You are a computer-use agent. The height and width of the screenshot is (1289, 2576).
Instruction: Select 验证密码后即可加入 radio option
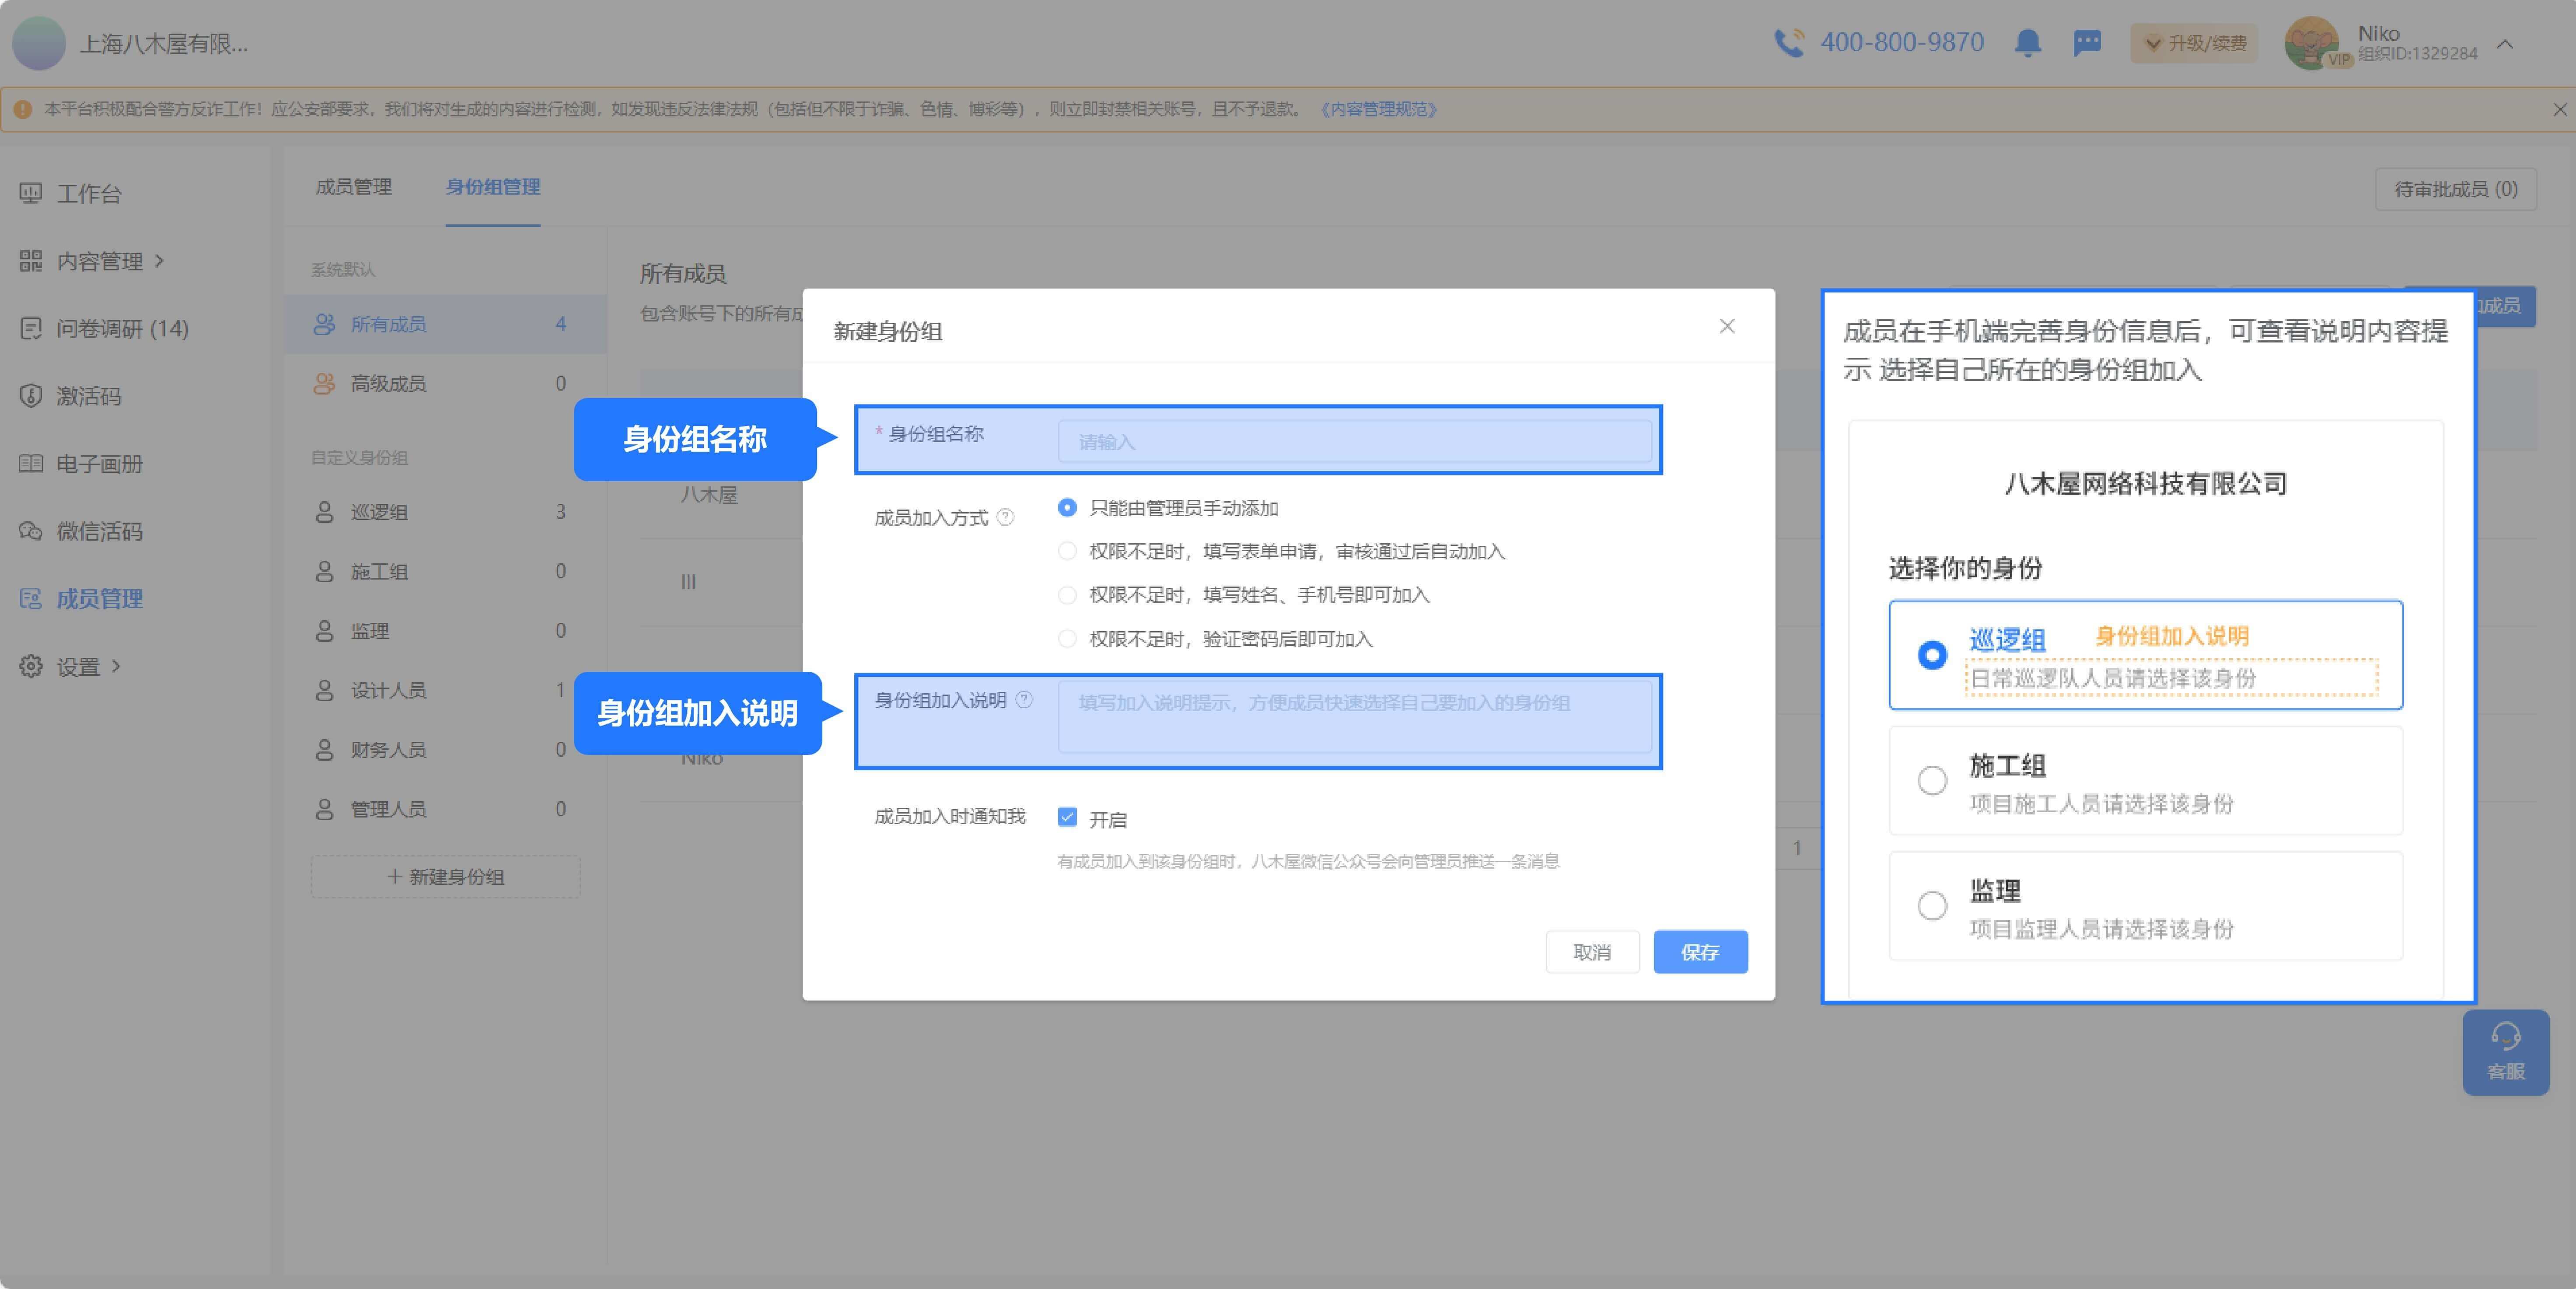point(1067,639)
